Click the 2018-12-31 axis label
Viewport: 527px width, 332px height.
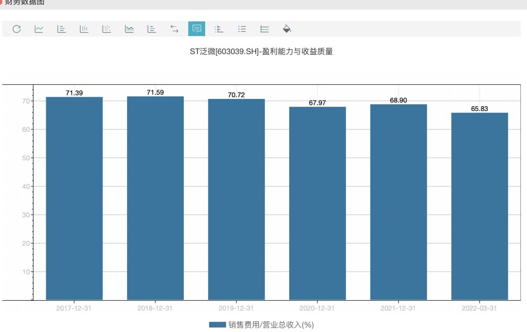[x=155, y=308]
